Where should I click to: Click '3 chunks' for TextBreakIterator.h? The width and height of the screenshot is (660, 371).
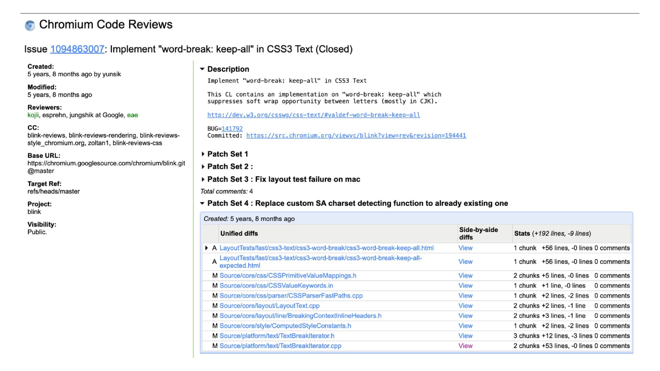click(526, 336)
